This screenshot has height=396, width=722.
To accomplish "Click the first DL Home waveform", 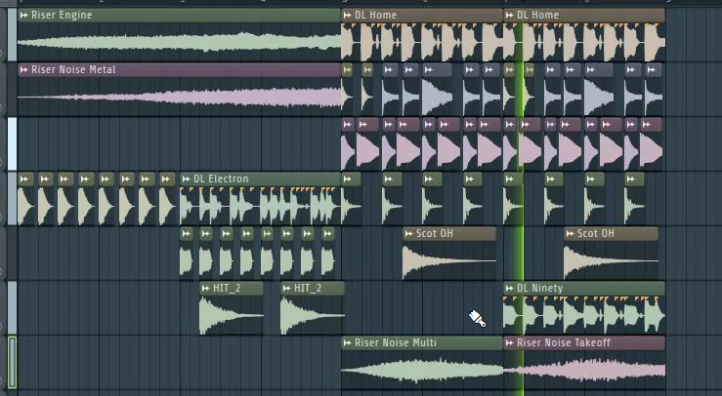I will coord(422,42).
